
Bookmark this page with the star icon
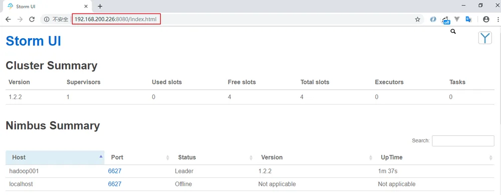(417, 20)
